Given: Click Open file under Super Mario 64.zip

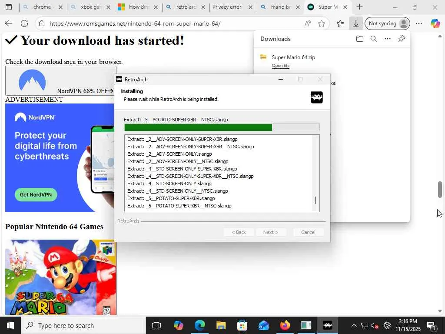Looking at the screenshot, I should pos(281,66).
